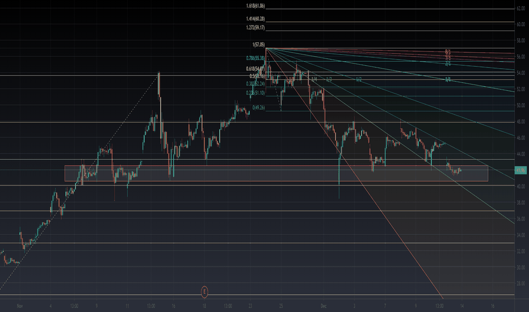Click the 54.00 price axis label
529x312 pixels.
pyautogui.click(x=520, y=73)
